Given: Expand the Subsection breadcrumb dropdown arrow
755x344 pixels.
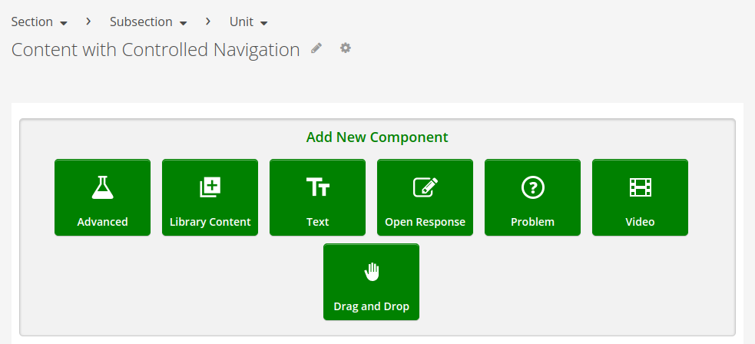Looking at the screenshot, I should [x=183, y=23].
